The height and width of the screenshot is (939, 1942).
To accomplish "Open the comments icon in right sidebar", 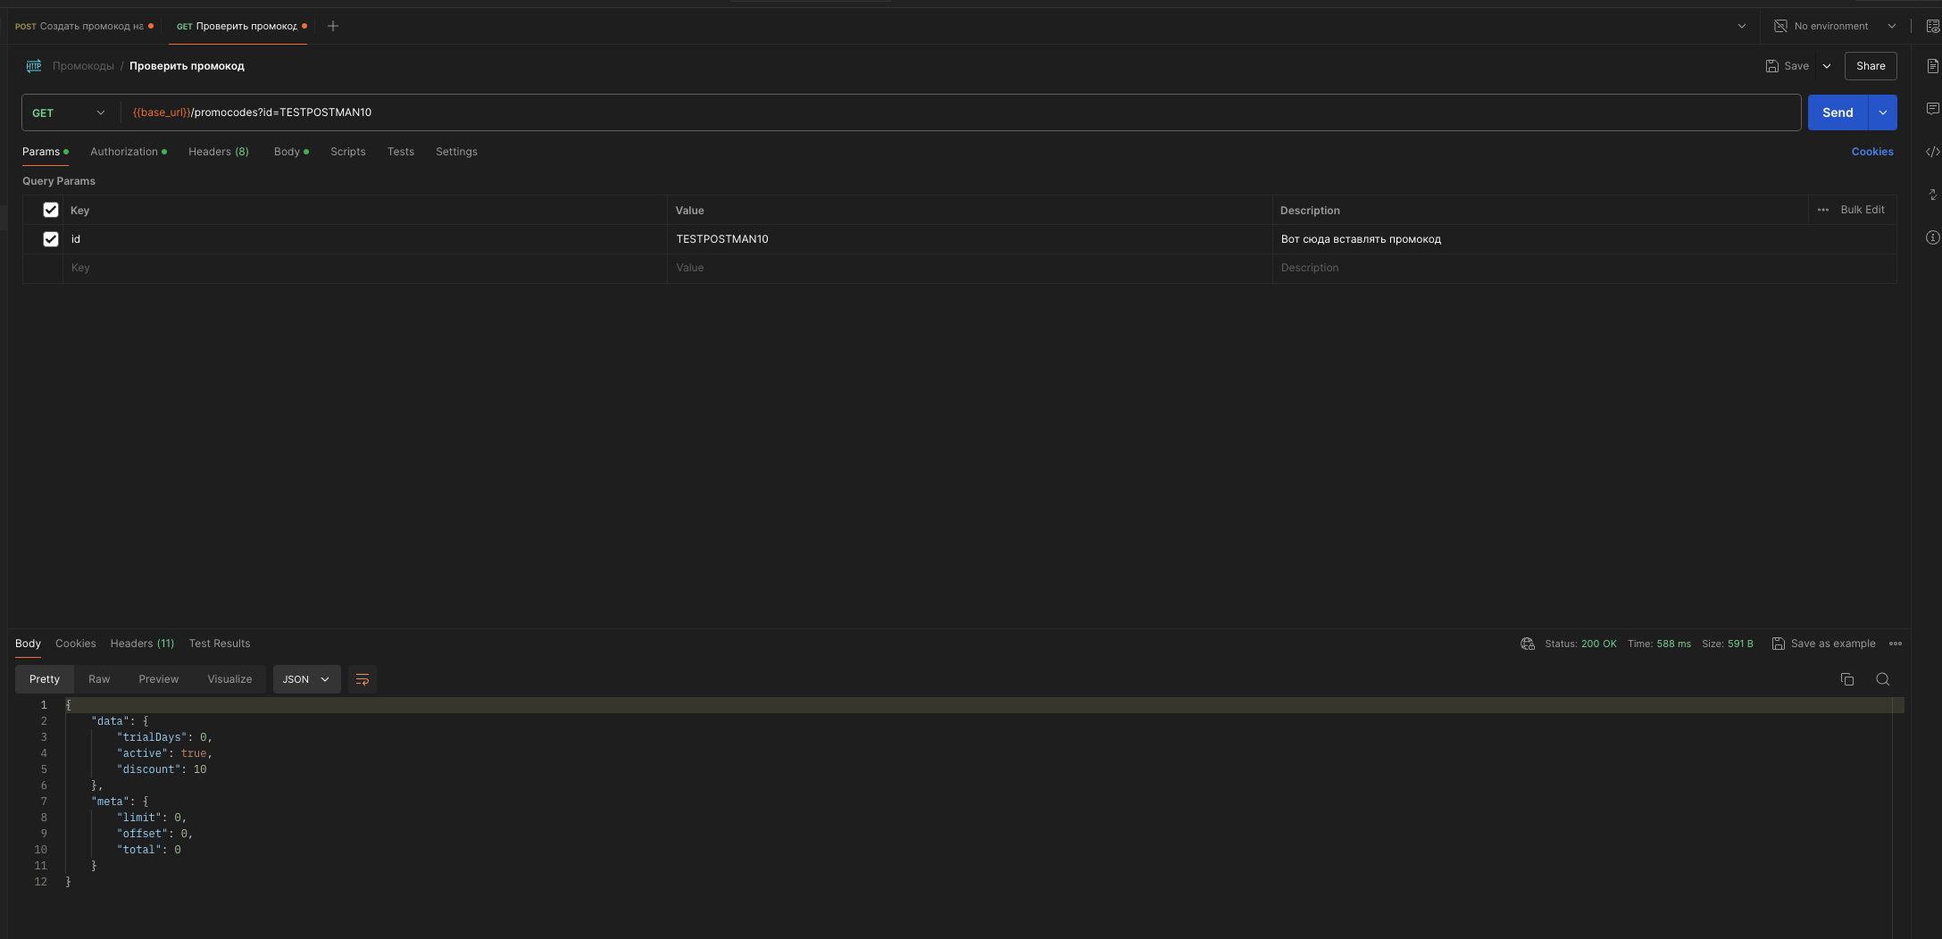I will pos(1932,109).
